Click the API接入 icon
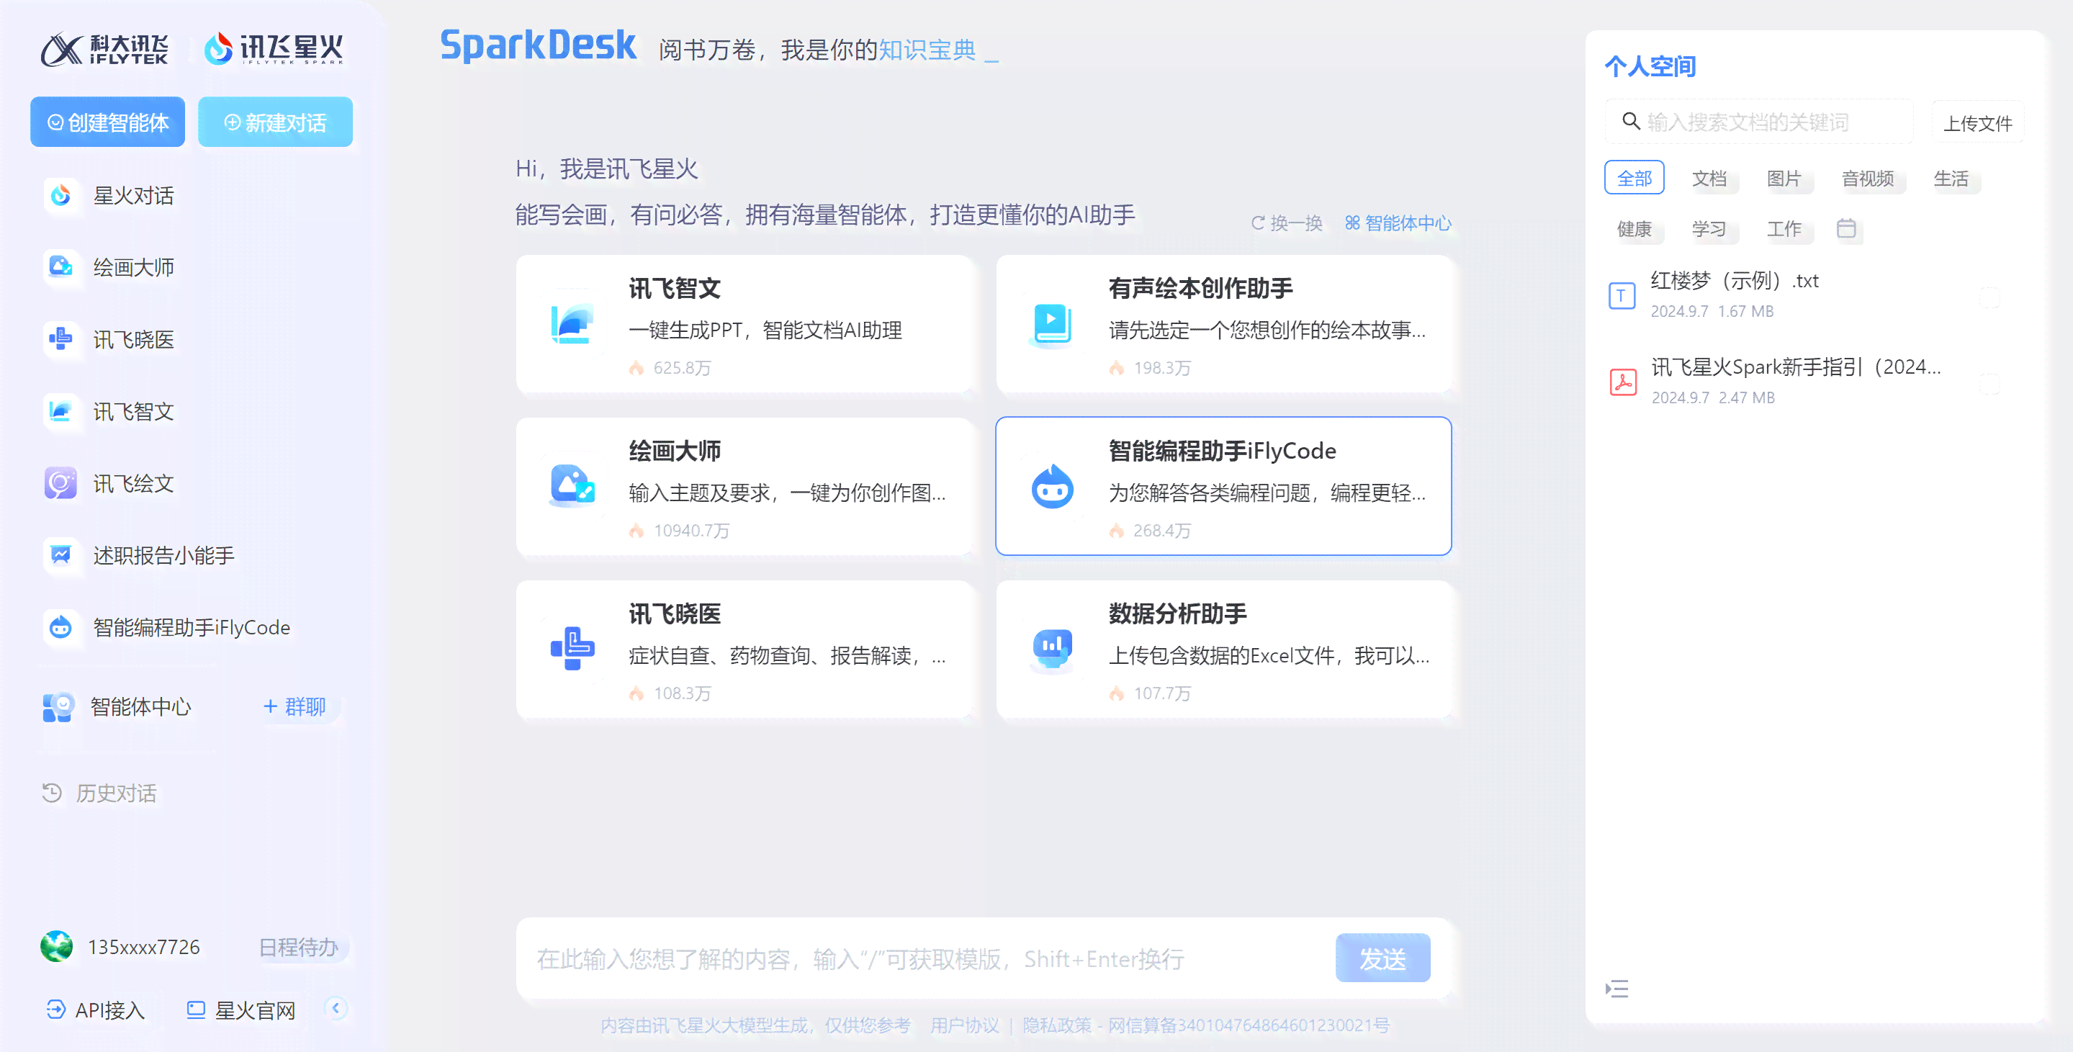 point(55,1010)
